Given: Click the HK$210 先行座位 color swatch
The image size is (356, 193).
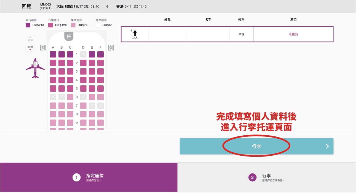Looking at the screenshot, I should pyautogui.click(x=28, y=25).
